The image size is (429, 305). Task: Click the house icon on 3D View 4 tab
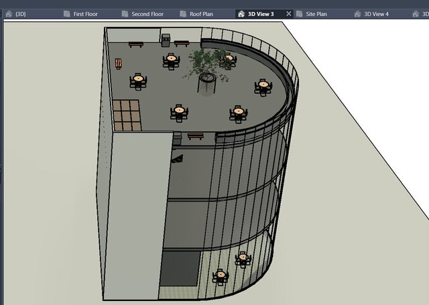pos(357,14)
